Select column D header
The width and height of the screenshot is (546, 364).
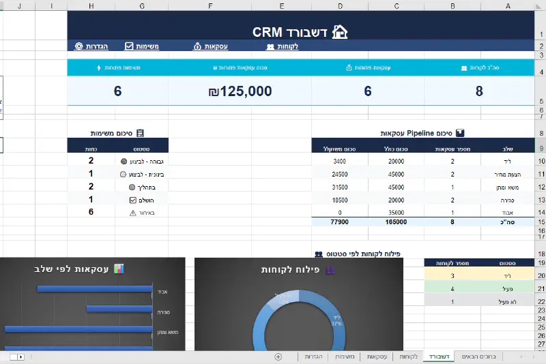coord(340,5)
